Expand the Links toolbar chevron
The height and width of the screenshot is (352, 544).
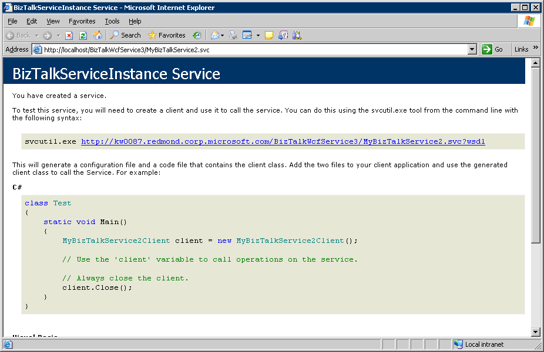point(536,48)
